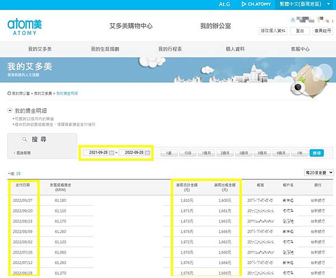336x278 pixels.
Task: Click the date 2022/08/23 row
Action: point(23,221)
